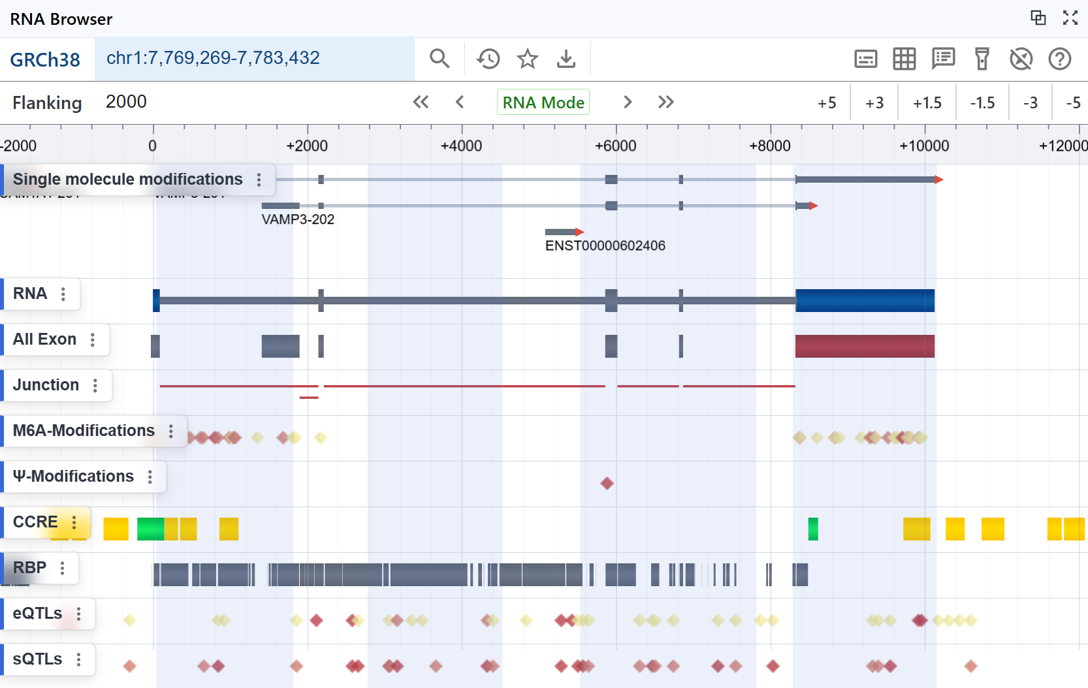Image resolution: width=1088 pixels, height=688 pixels.
Task: Open the table grid view icon
Action: (x=904, y=59)
